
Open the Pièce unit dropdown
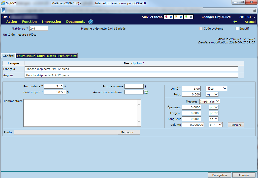tap(216, 89)
